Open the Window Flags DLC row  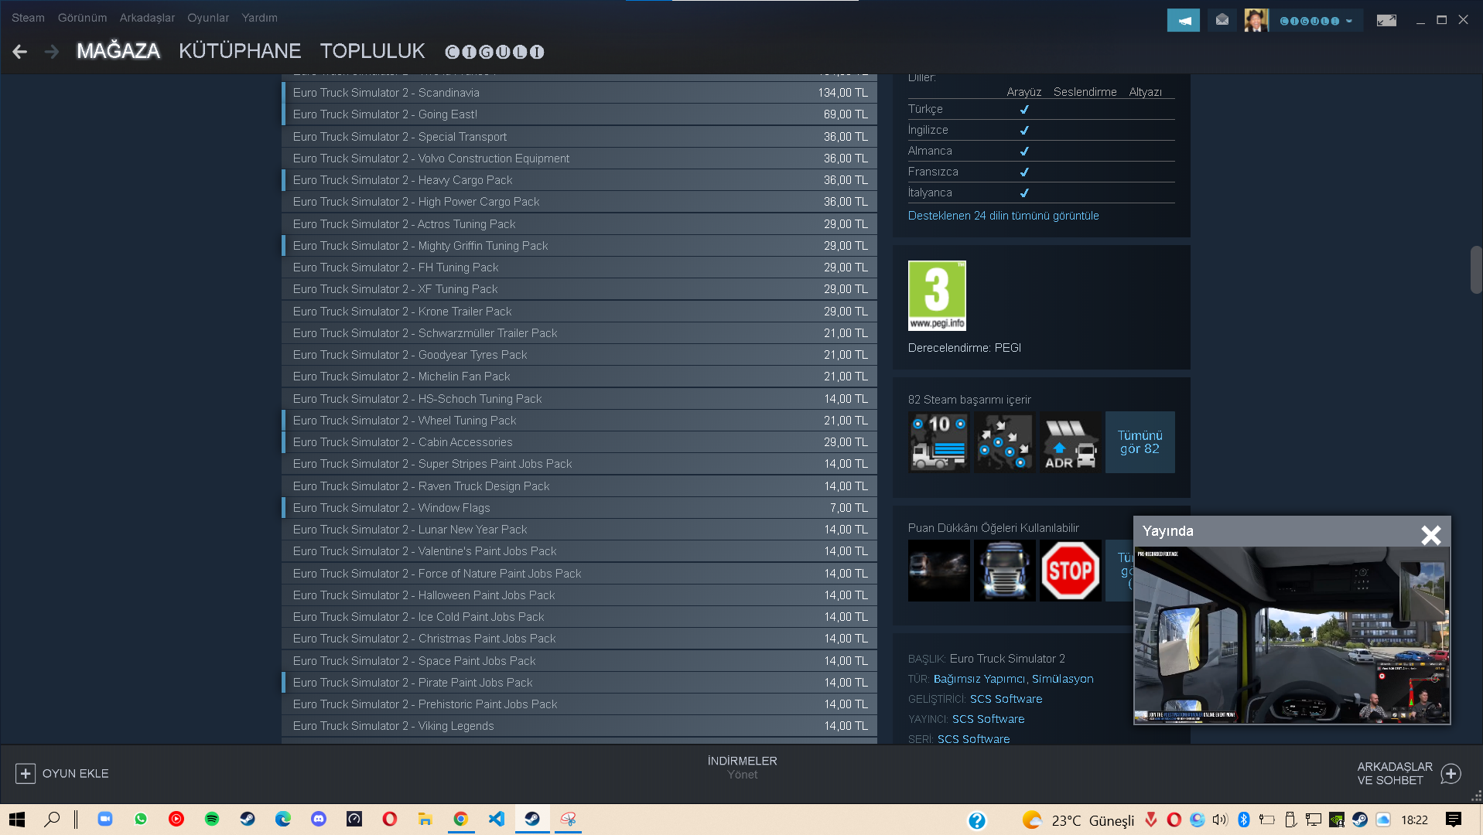coord(579,508)
